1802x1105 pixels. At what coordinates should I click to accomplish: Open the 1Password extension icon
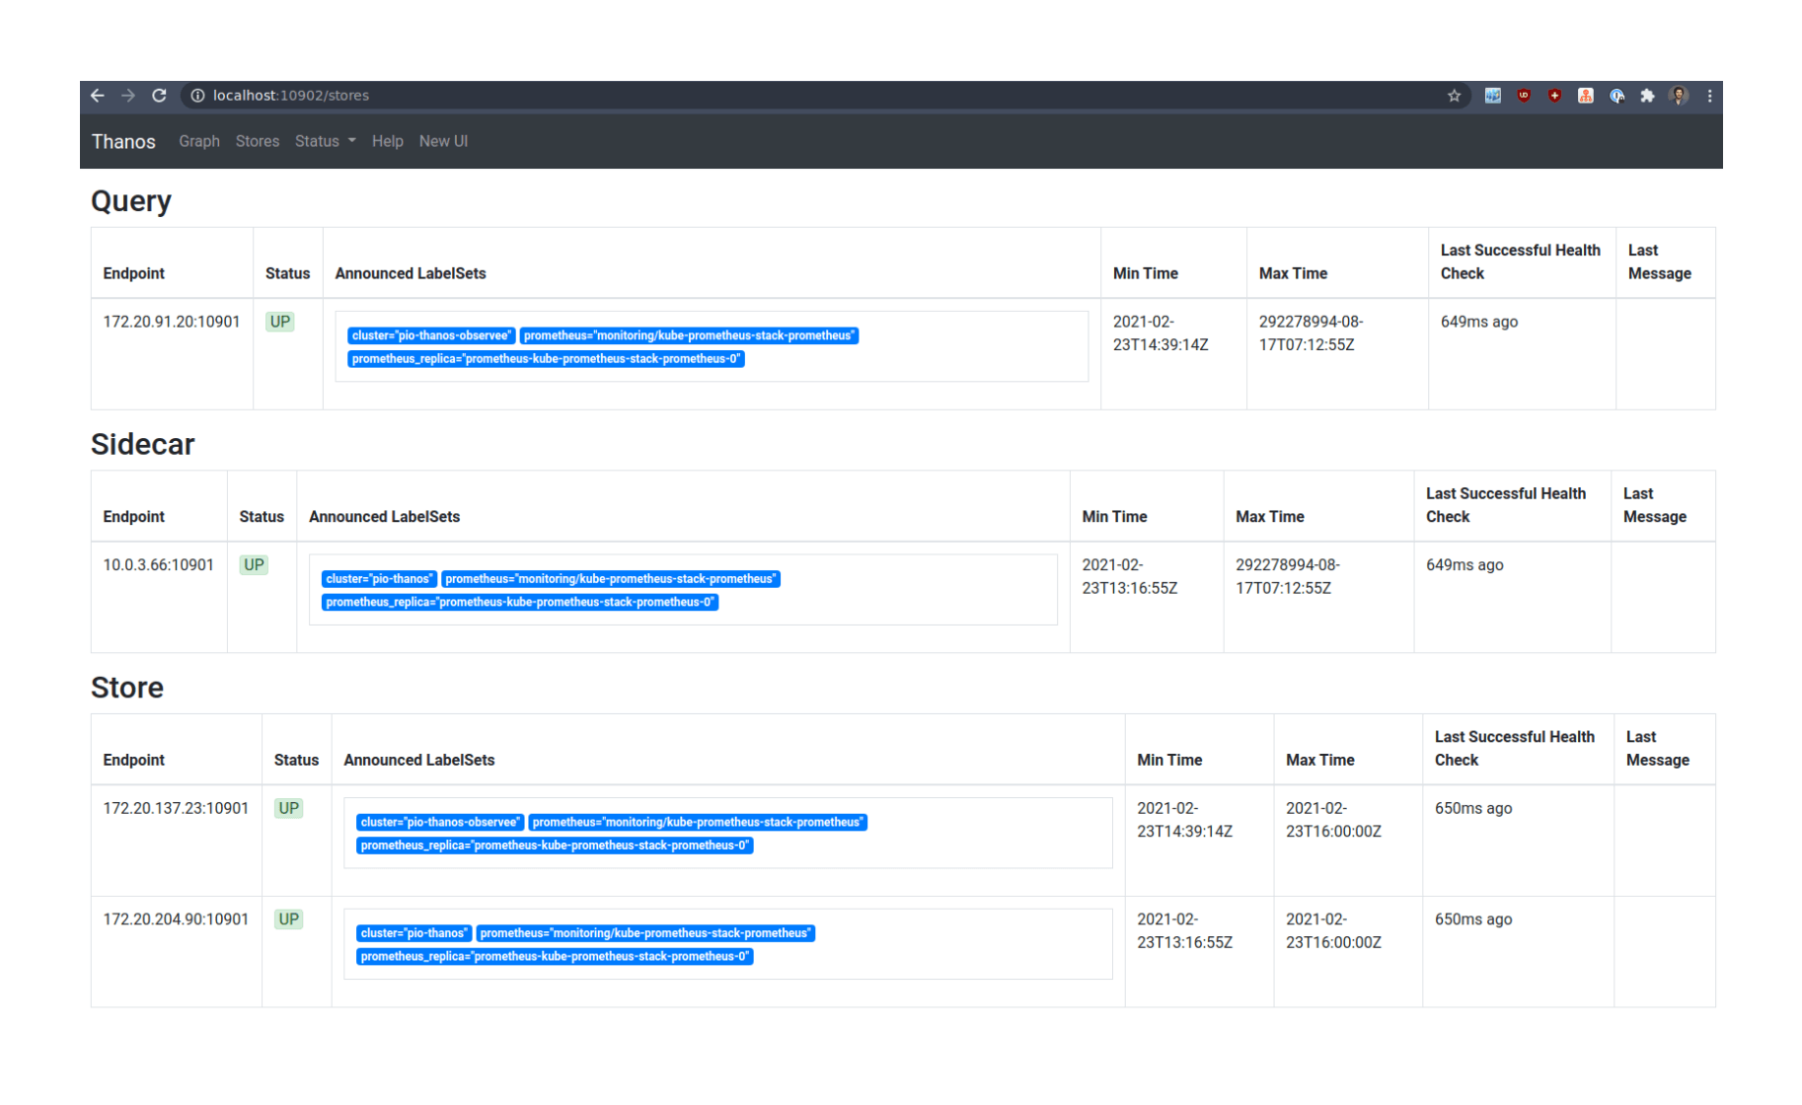pos(1616,96)
